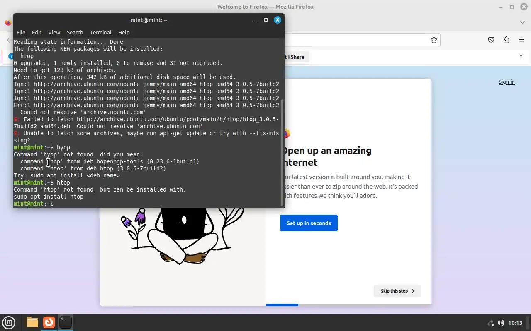The image size is (531, 331).
Task: Select Terminal icon in taskbar
Action: (x=65, y=322)
